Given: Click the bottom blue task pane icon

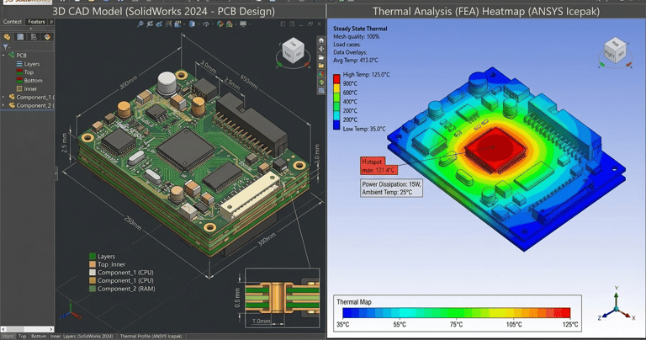Looking at the screenshot, I should (x=321, y=91).
